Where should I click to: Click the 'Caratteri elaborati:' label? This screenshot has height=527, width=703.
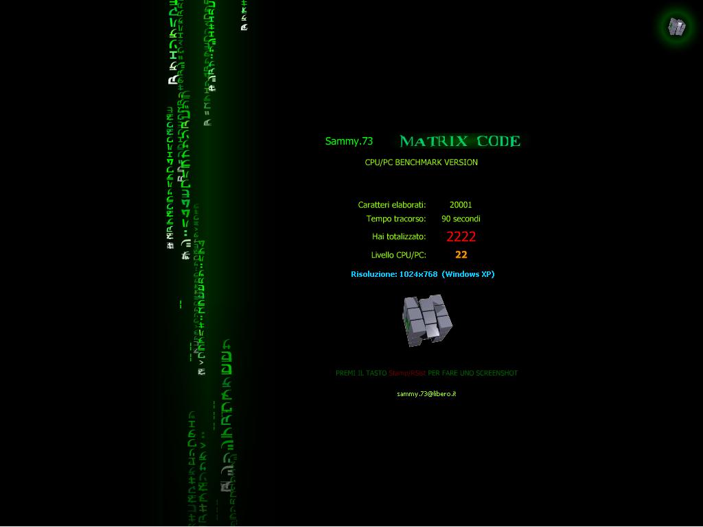392,205
